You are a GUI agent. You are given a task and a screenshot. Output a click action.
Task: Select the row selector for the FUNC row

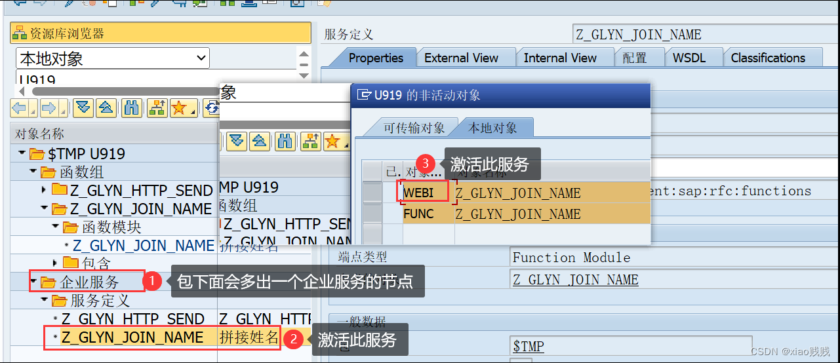click(x=372, y=214)
